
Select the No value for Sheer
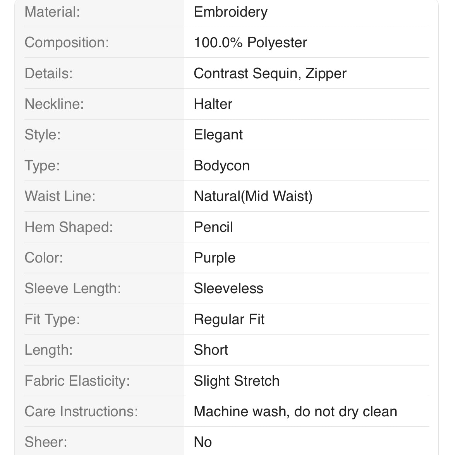click(x=202, y=442)
